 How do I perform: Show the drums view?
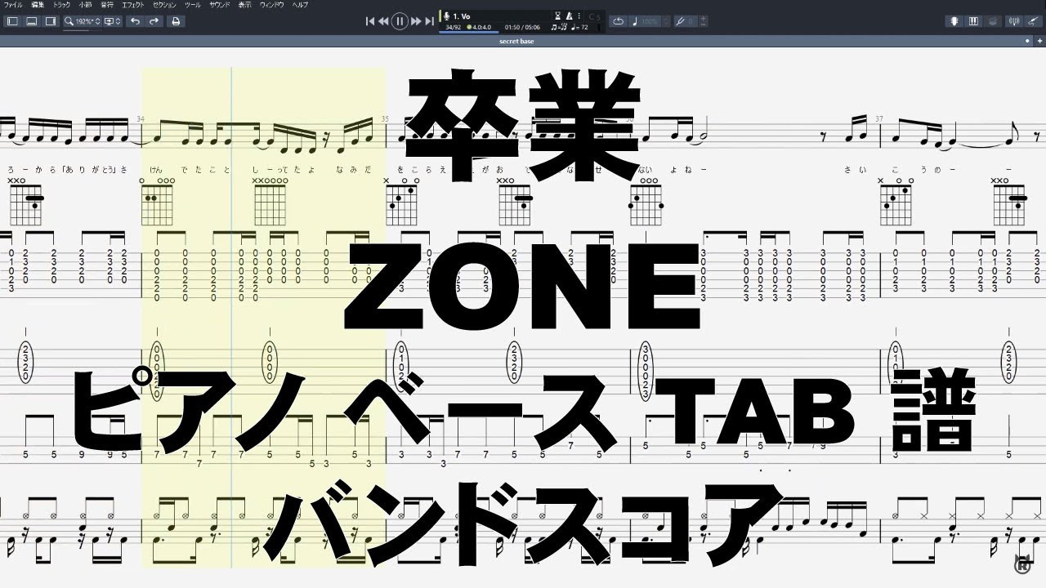click(x=992, y=21)
